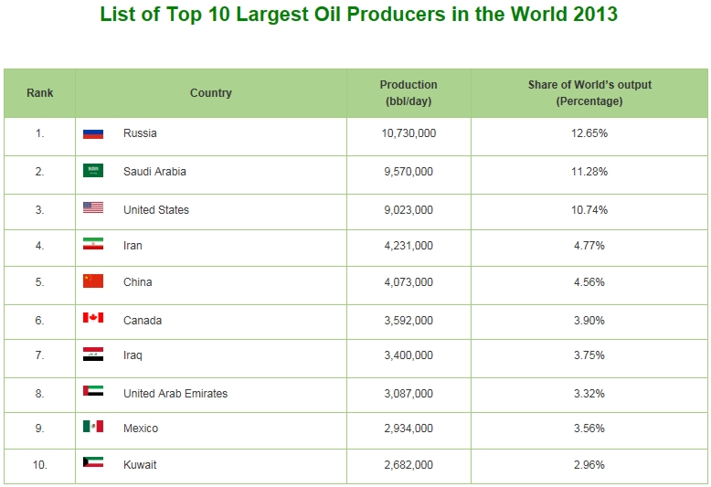
Task: Click the Iraq flag icon
Action: tap(93, 355)
